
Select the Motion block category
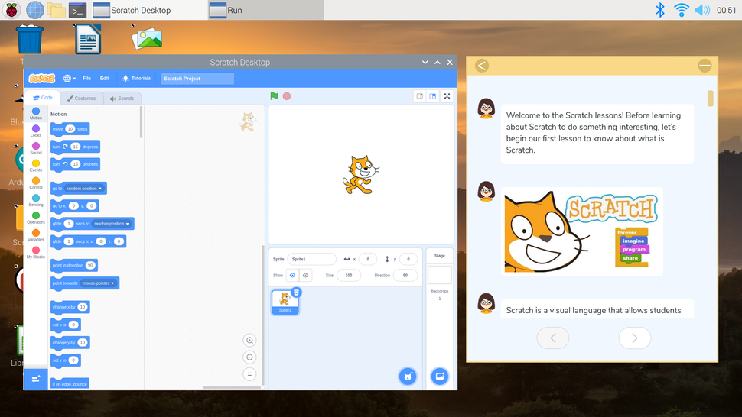click(36, 113)
